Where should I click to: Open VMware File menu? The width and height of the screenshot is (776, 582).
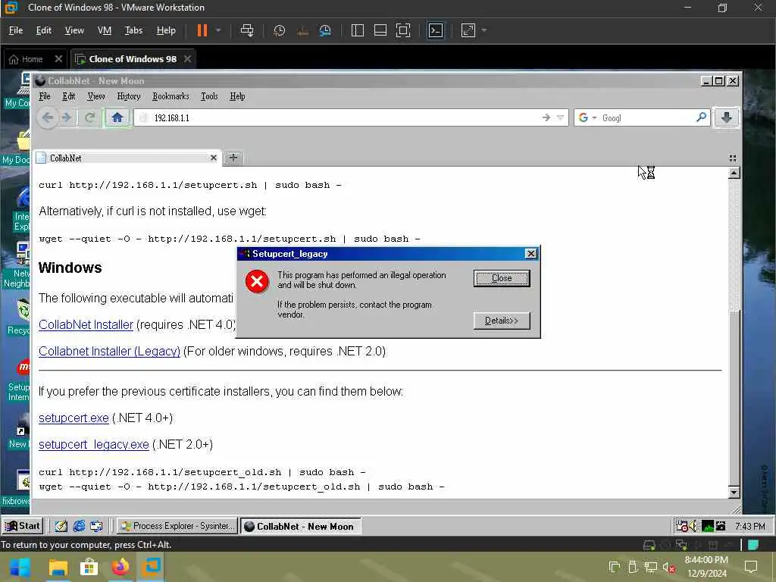pos(16,30)
